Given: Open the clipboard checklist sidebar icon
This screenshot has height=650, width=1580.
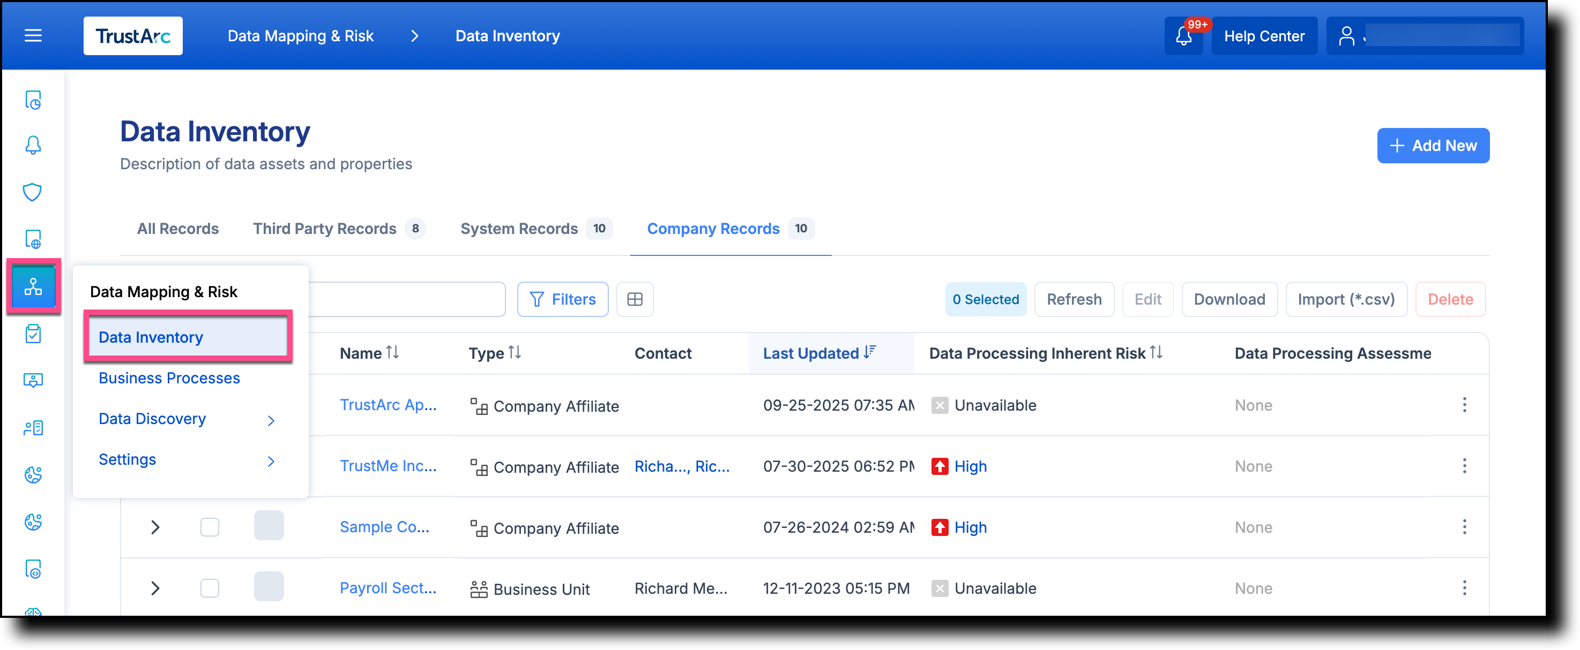Looking at the screenshot, I should [33, 334].
